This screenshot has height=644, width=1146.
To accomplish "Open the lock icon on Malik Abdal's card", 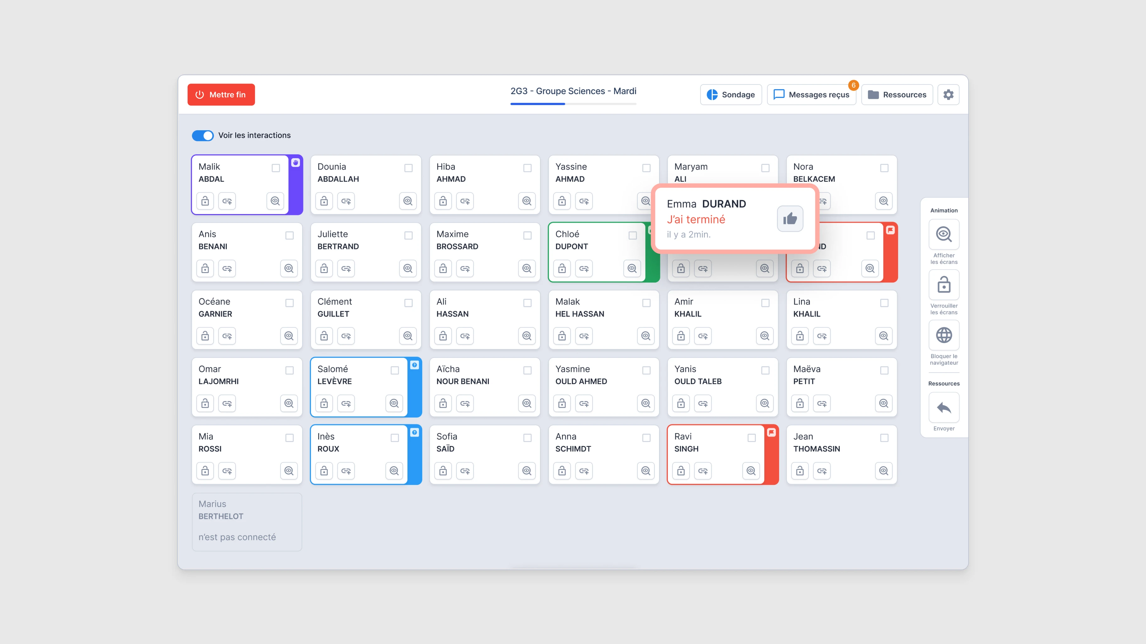I will [205, 201].
